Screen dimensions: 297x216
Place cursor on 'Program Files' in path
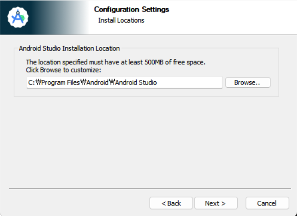(61, 83)
